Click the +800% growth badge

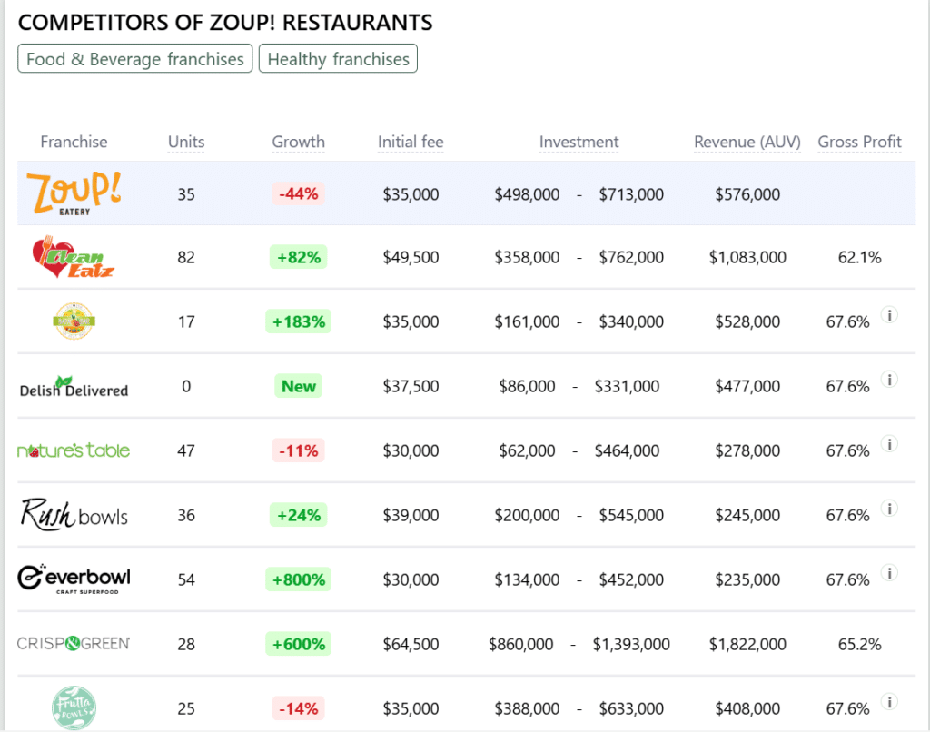[298, 579]
